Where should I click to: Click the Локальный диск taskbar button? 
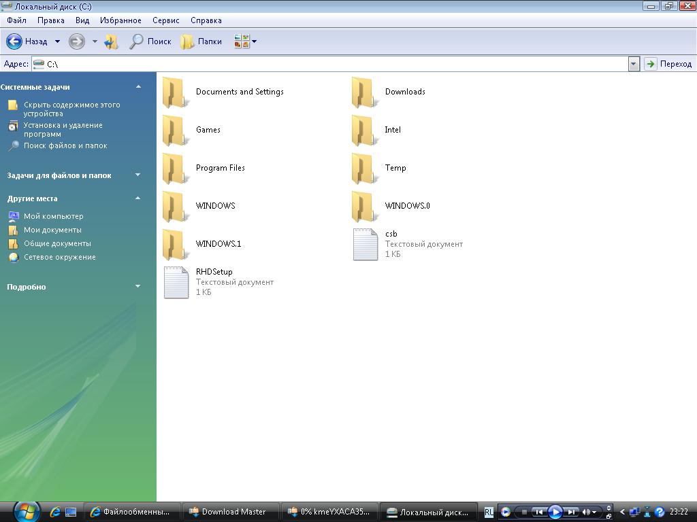pyautogui.click(x=429, y=512)
